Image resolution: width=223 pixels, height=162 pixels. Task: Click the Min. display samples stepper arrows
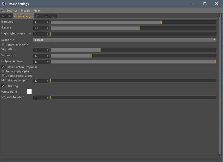tap(48, 81)
